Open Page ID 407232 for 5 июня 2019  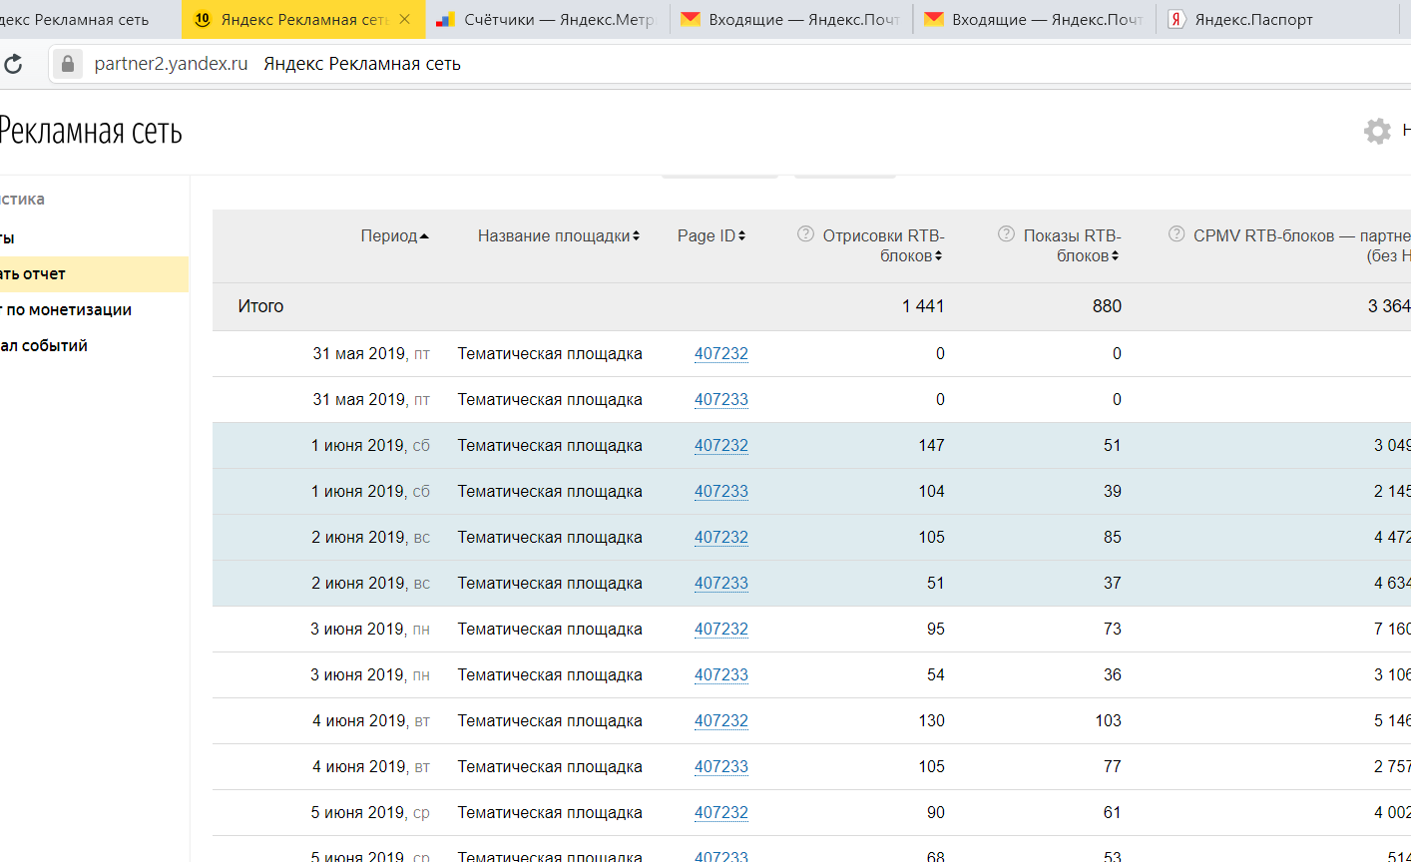pos(721,813)
